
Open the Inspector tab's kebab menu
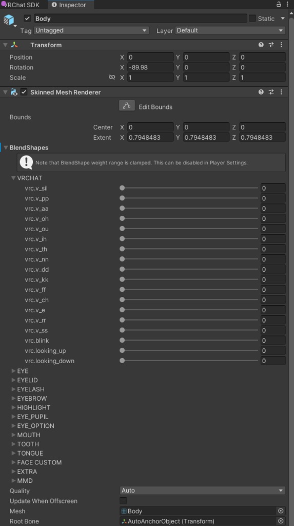click(287, 4)
